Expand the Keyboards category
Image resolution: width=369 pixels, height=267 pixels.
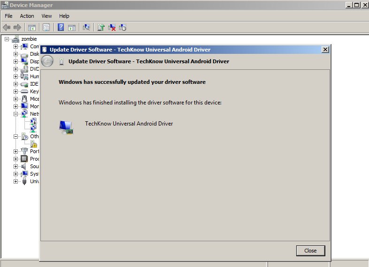pos(15,91)
